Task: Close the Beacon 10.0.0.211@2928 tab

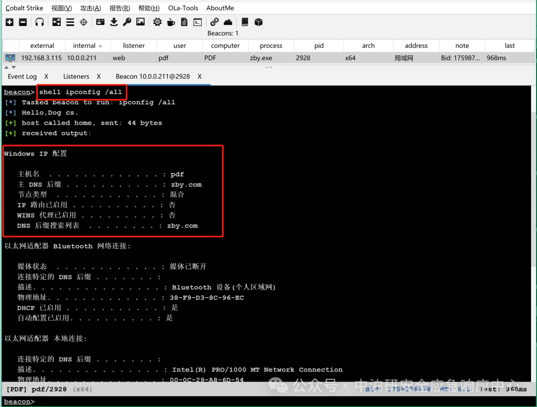Action: [200, 77]
